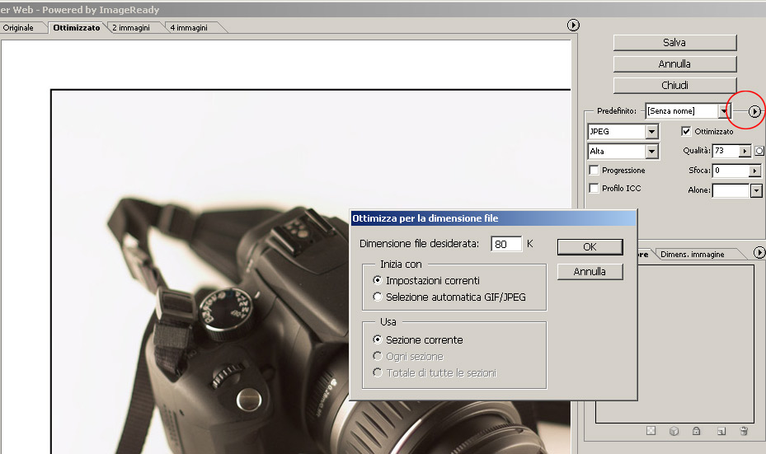766x454 pixels.
Task: Disable the Ottimizzato checkbox
Action: point(686,131)
